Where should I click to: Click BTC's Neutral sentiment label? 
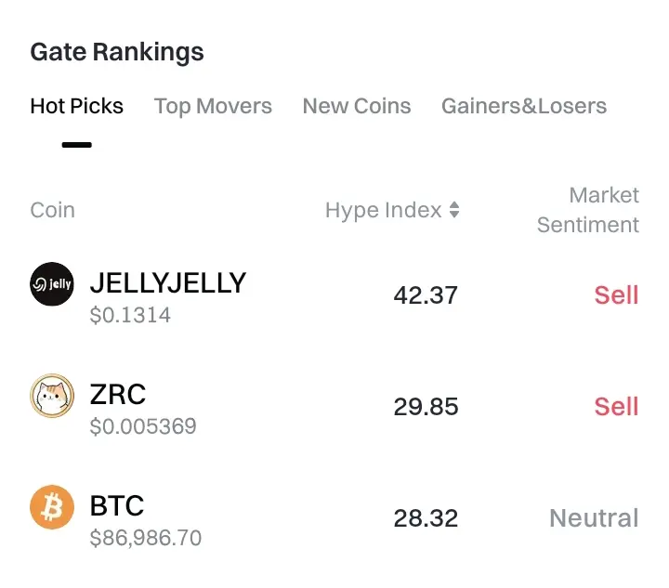tap(594, 518)
